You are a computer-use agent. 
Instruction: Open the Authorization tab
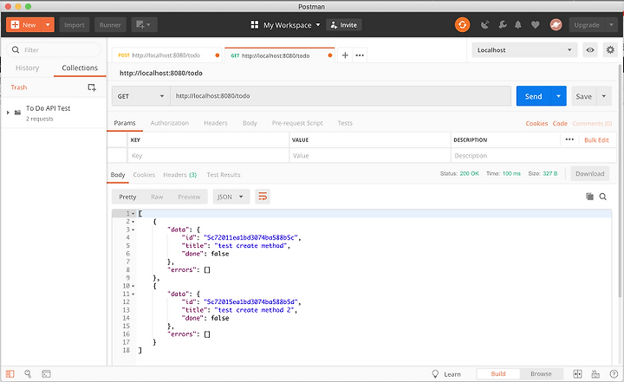tap(170, 123)
